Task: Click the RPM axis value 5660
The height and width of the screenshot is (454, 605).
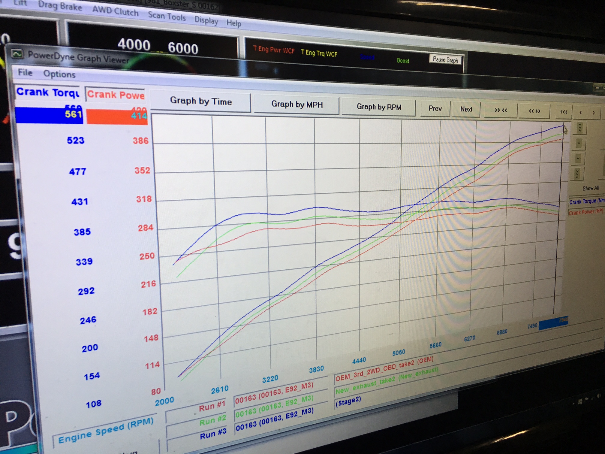Action: (x=435, y=345)
